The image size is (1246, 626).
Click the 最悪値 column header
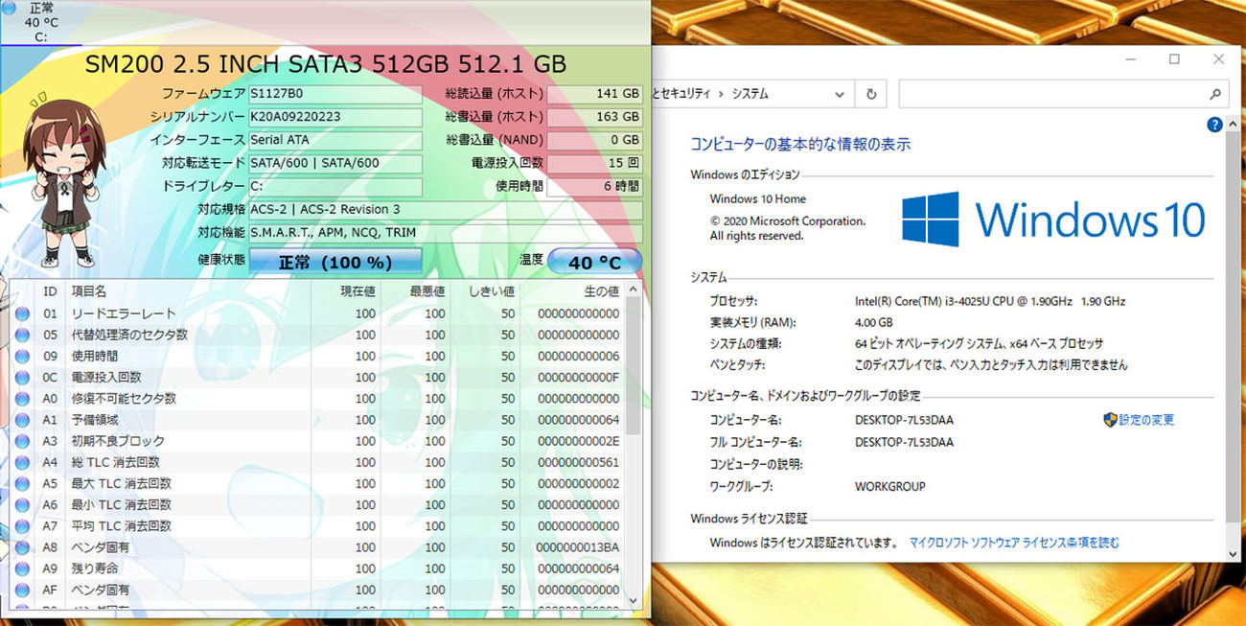pos(416,291)
